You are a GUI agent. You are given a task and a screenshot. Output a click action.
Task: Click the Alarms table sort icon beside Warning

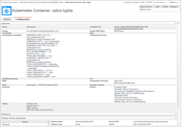178,7
